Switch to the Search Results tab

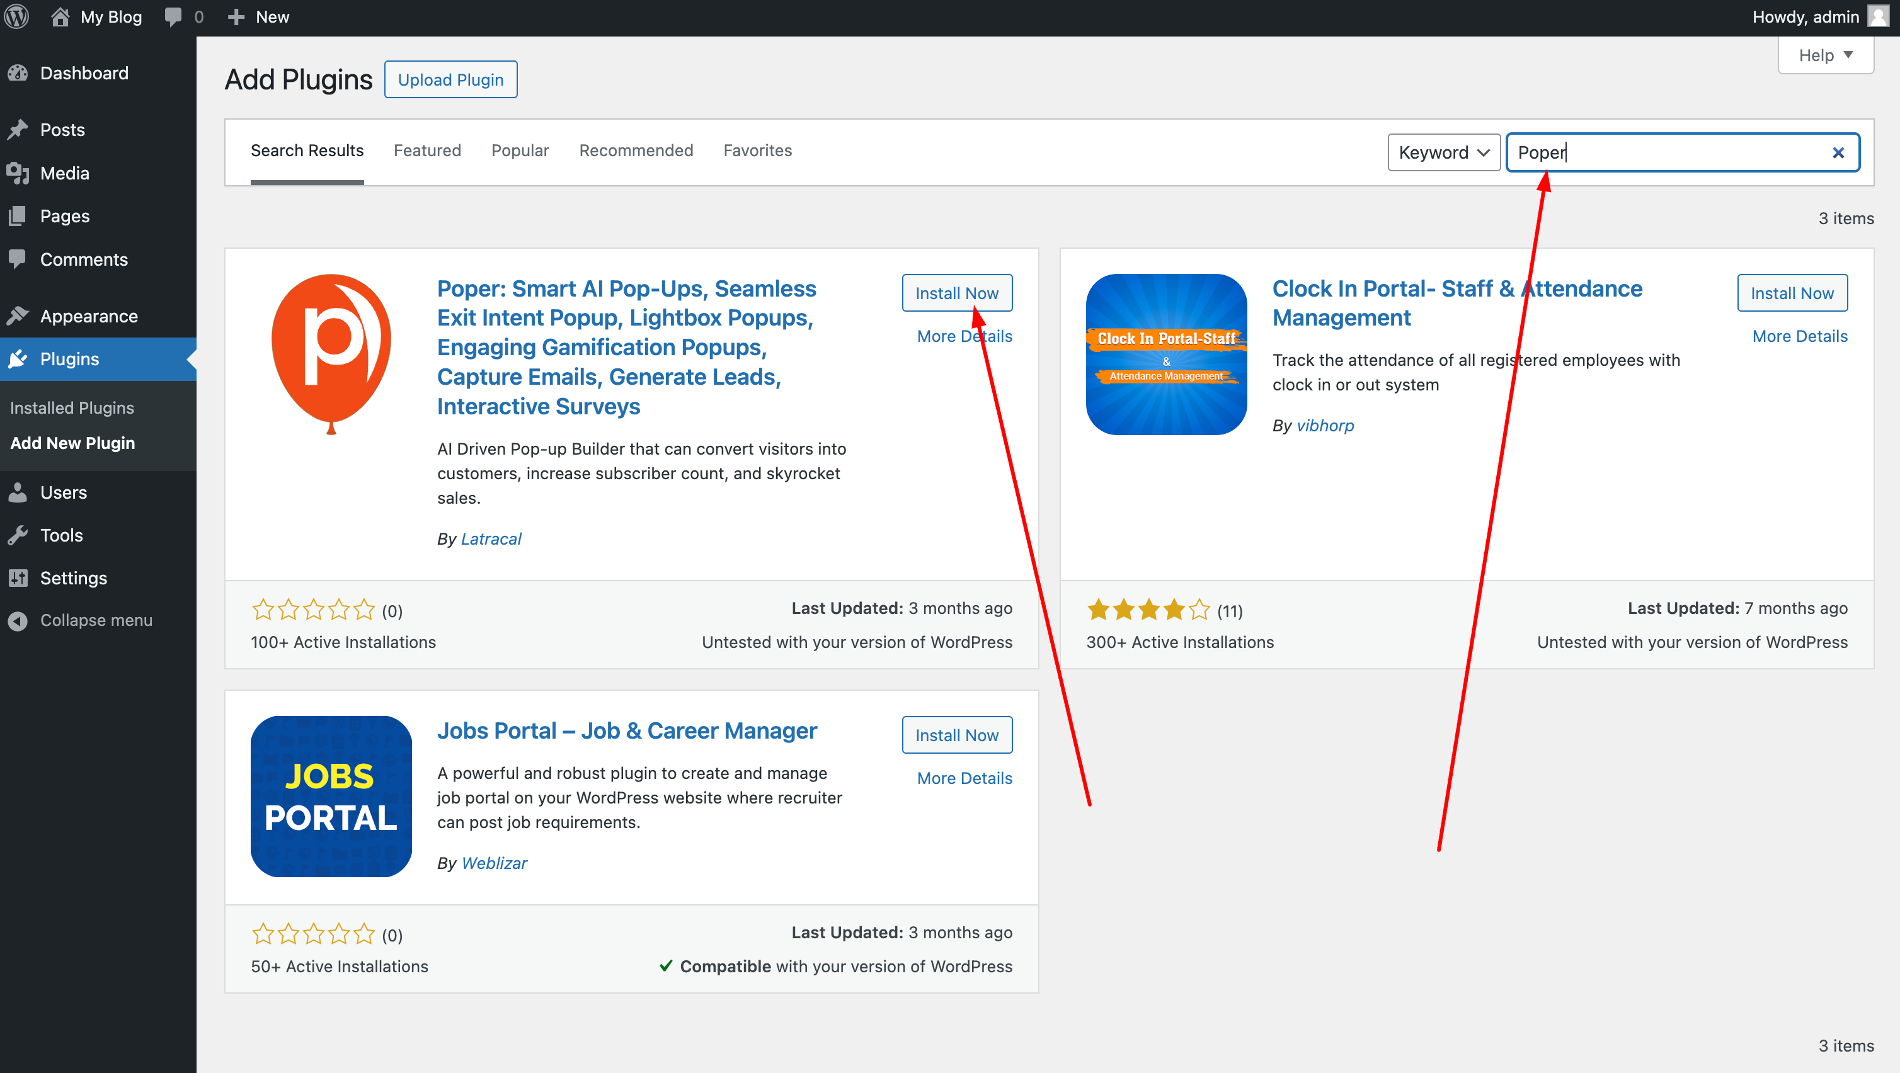[x=307, y=150]
